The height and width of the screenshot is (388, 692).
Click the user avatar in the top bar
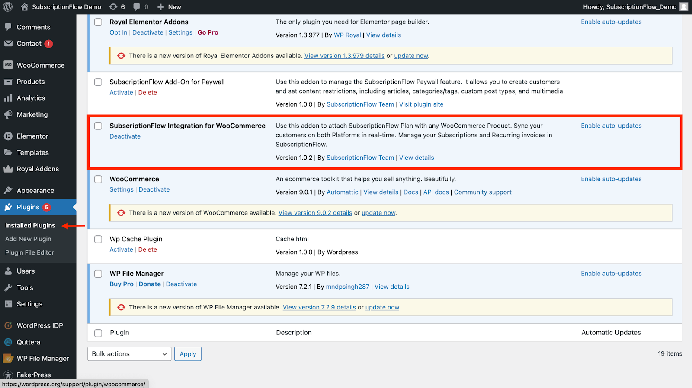[x=684, y=6]
